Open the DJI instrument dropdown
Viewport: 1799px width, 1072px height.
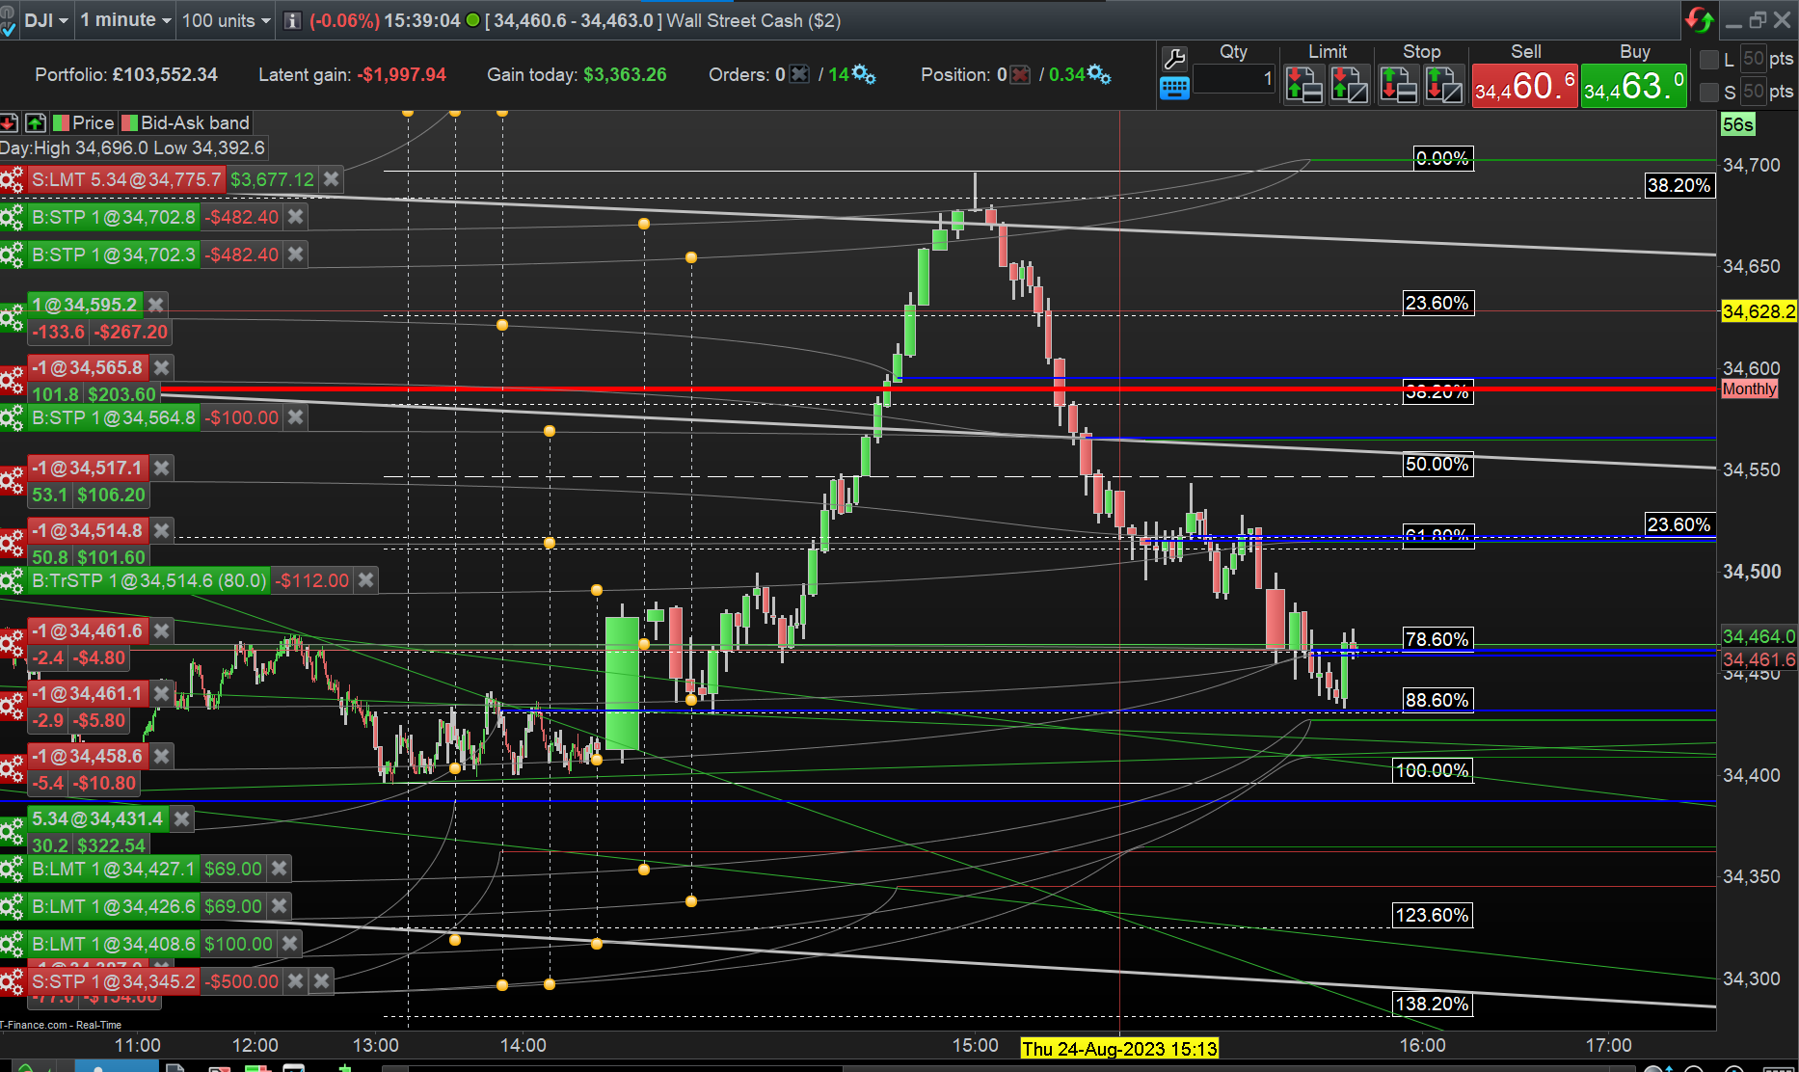tap(46, 20)
